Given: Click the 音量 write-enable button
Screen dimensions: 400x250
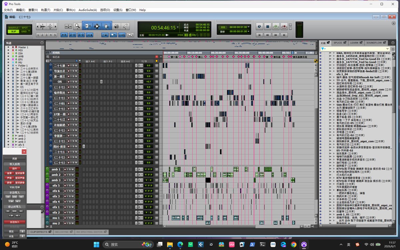Looking at the screenshot, I should (x=9, y=173).
